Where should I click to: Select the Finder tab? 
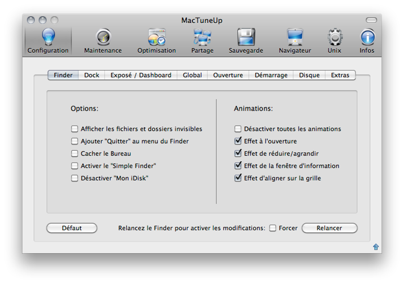pos(63,75)
